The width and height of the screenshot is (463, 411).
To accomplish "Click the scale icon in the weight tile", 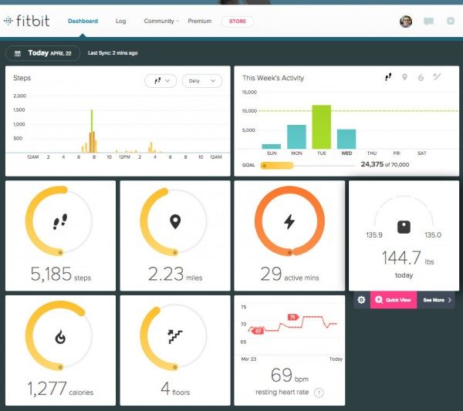I will [404, 227].
